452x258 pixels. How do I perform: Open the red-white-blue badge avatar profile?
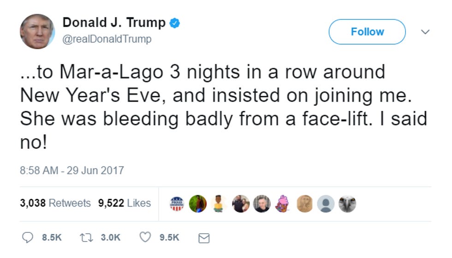[x=177, y=204]
